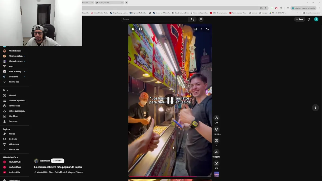Open the notifications bell
The height and width of the screenshot is (181, 322).
tap(309, 19)
